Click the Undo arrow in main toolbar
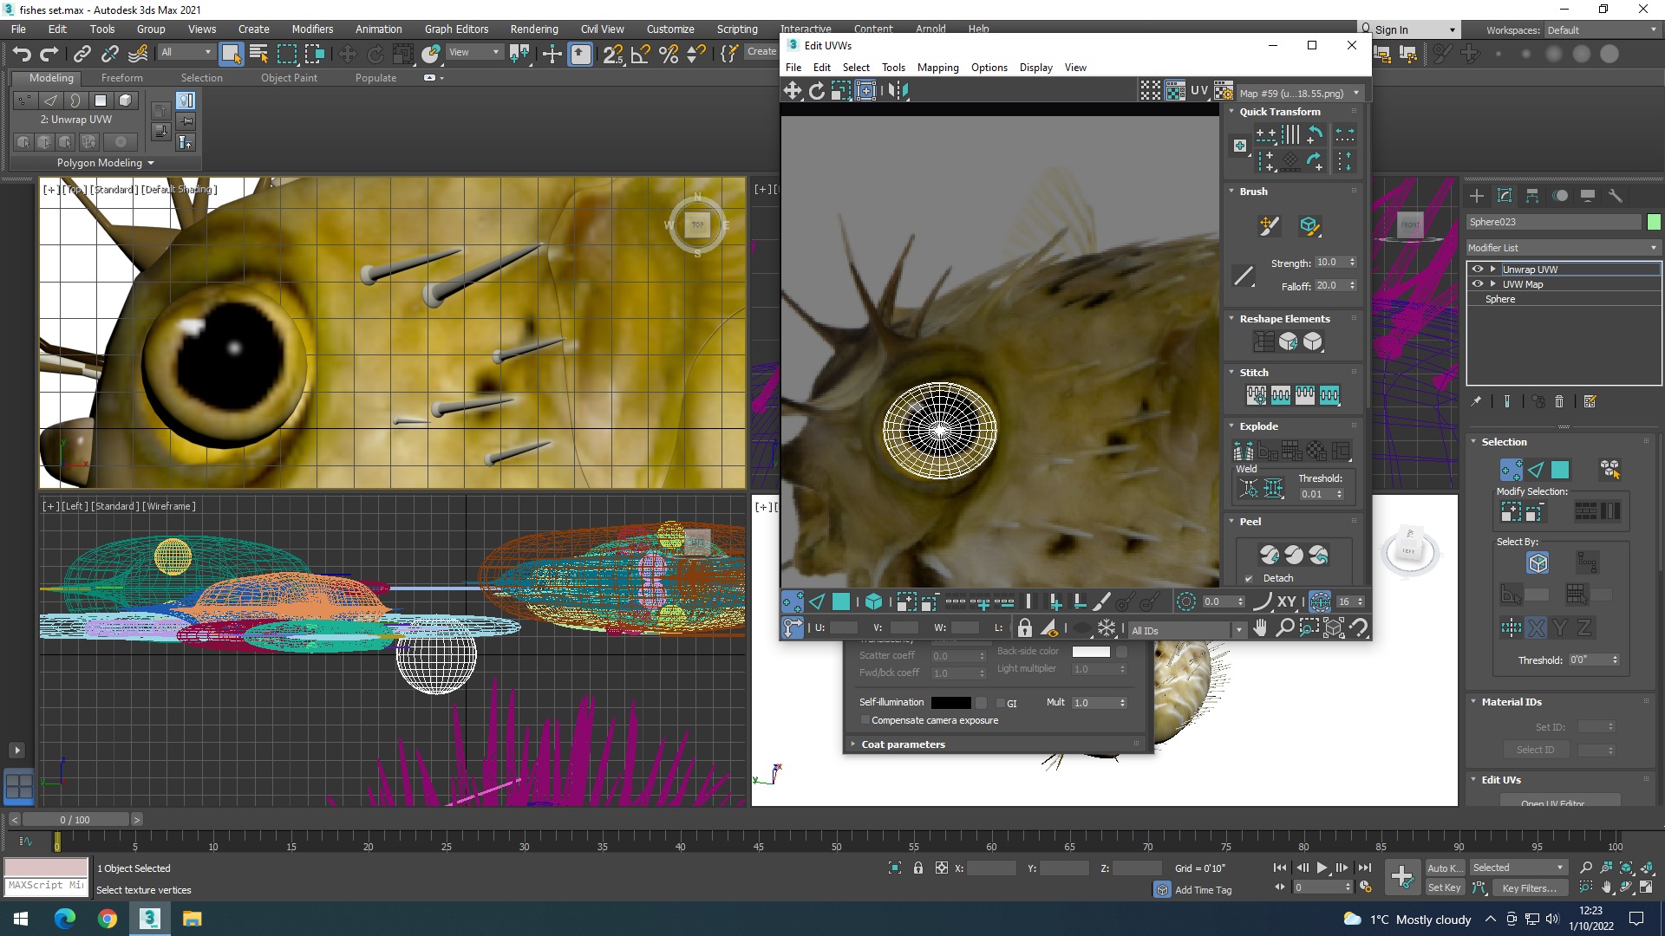Viewport: 1665px width, 936px height. tap(22, 54)
